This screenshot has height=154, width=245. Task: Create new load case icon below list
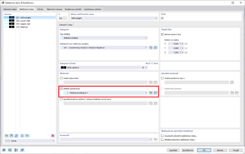pos(6,136)
